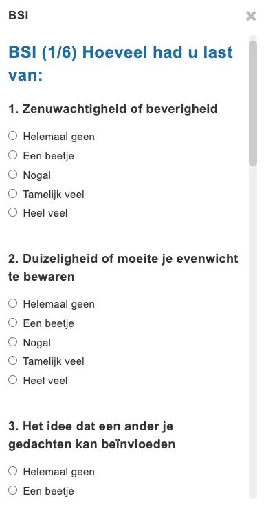Choose 'Een beetje' for Zenuwachtigheid of beverigheid
Viewport: 266px width, 518px height.
pos(13,155)
